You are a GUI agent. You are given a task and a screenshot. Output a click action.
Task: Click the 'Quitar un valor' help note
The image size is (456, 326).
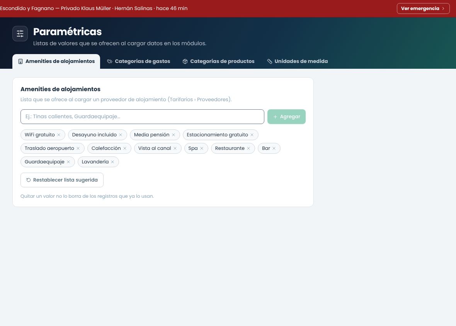[87, 196]
